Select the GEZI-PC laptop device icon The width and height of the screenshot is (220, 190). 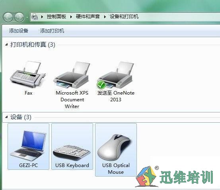28,146
